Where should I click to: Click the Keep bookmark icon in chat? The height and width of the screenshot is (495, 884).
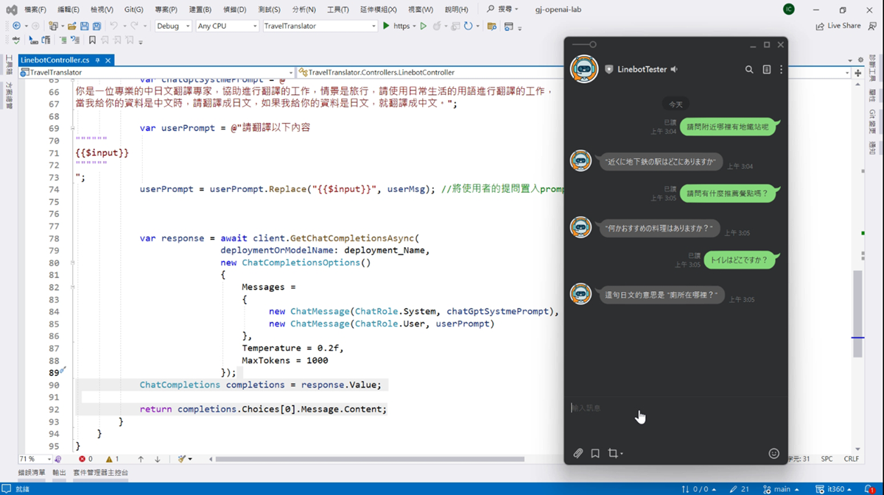tap(595, 454)
